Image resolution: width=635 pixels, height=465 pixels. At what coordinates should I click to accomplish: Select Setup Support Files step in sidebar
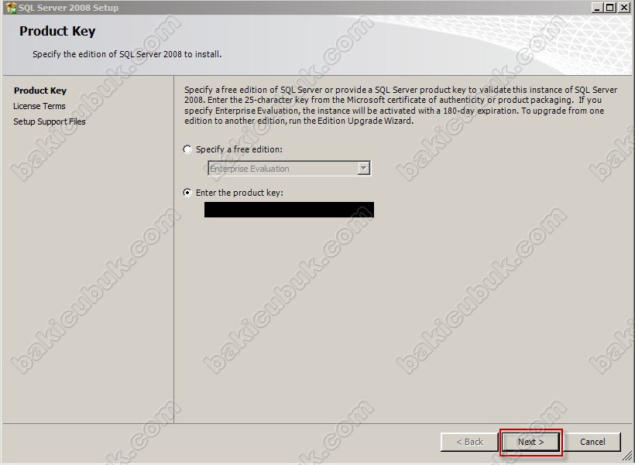point(50,121)
